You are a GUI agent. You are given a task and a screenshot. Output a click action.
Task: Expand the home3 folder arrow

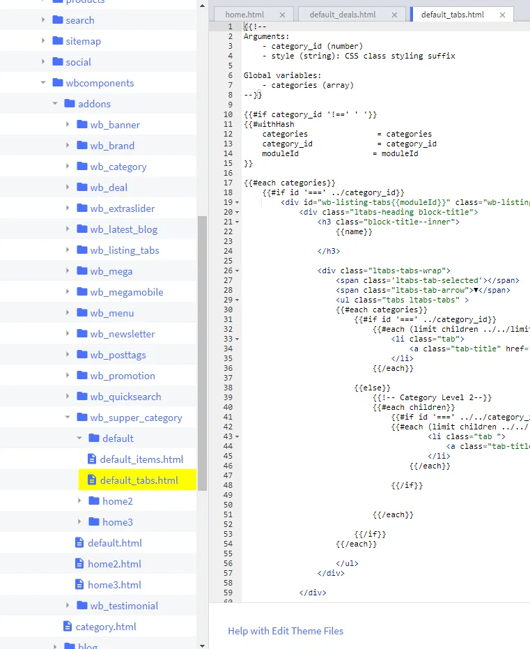pyautogui.click(x=80, y=522)
